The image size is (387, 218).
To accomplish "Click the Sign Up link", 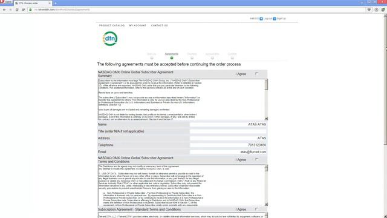I will (281, 19).
